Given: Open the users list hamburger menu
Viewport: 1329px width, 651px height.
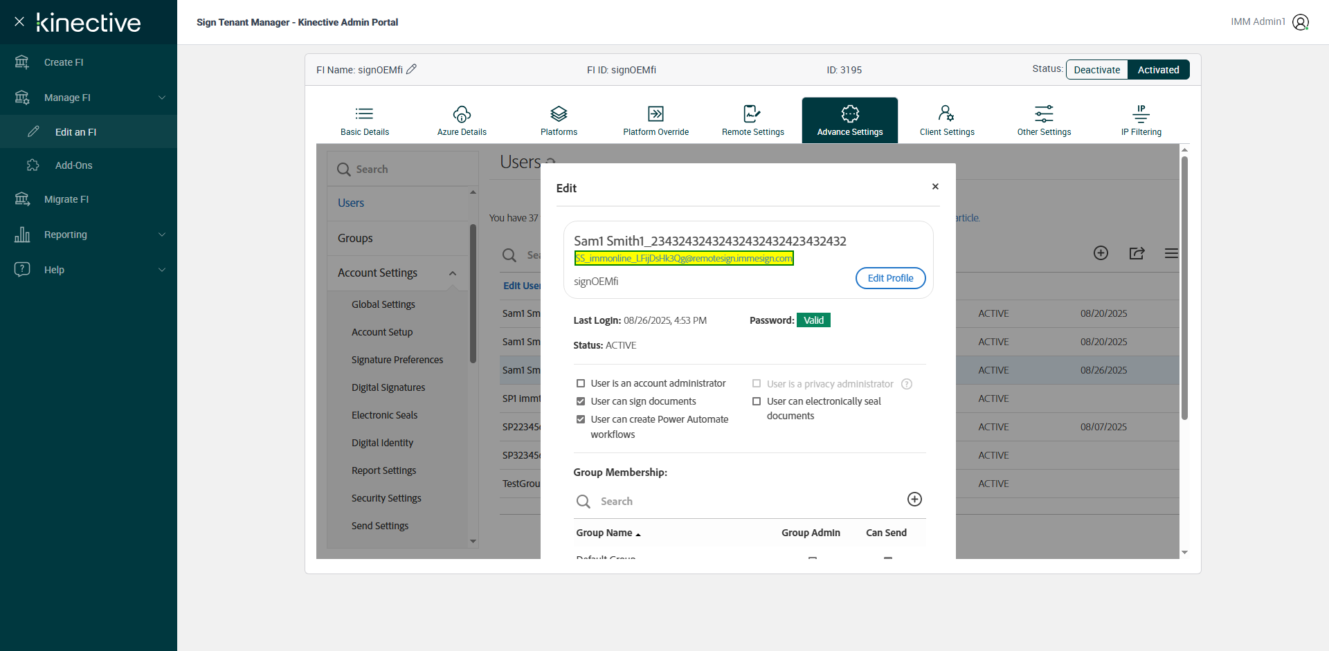Looking at the screenshot, I should 1171,253.
